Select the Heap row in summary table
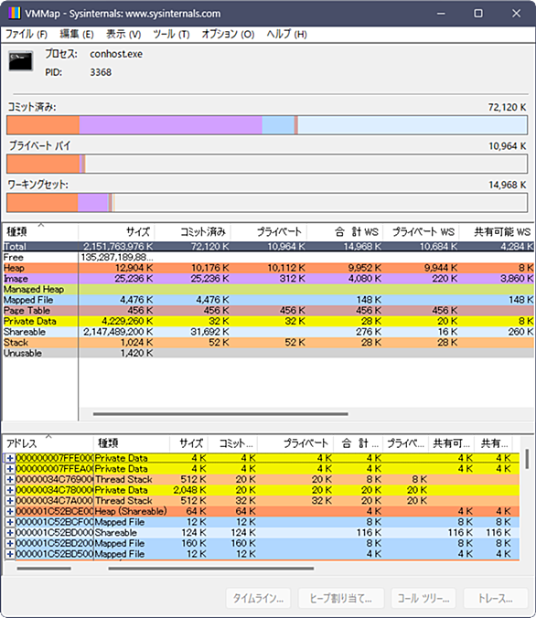This screenshot has height=618, width=536. [x=268, y=268]
